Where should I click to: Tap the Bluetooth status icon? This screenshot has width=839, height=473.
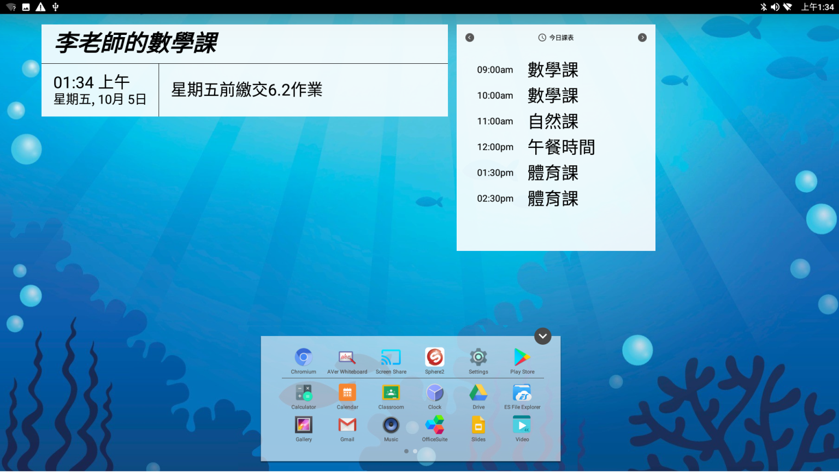(764, 7)
